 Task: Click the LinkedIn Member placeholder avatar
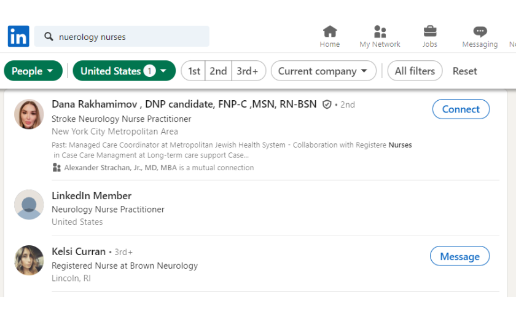coord(29,205)
